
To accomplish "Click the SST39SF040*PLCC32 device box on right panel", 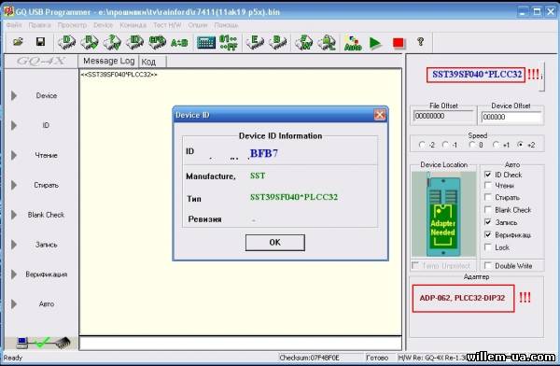I will pyautogui.click(x=476, y=75).
